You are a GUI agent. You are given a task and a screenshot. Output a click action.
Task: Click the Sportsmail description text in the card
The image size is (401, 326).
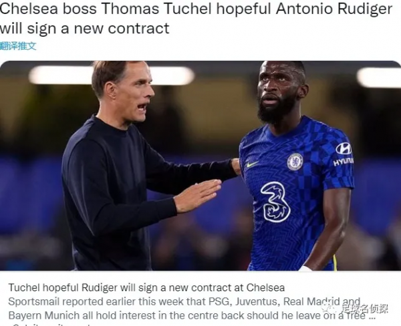184,309
